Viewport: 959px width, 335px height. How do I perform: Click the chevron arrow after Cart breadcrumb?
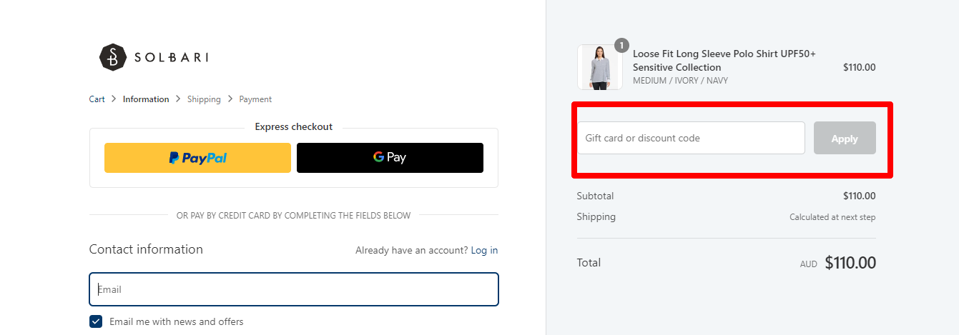tap(114, 99)
